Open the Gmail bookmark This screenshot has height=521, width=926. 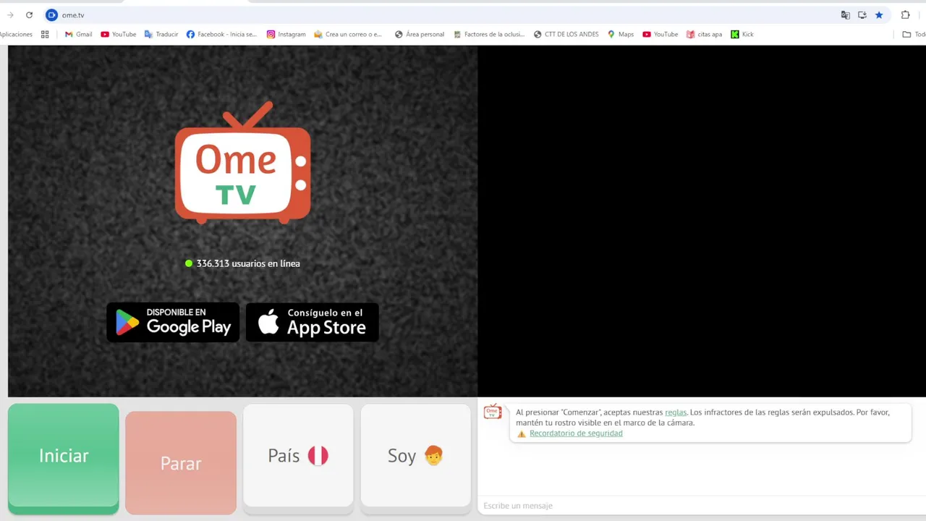[79, 34]
